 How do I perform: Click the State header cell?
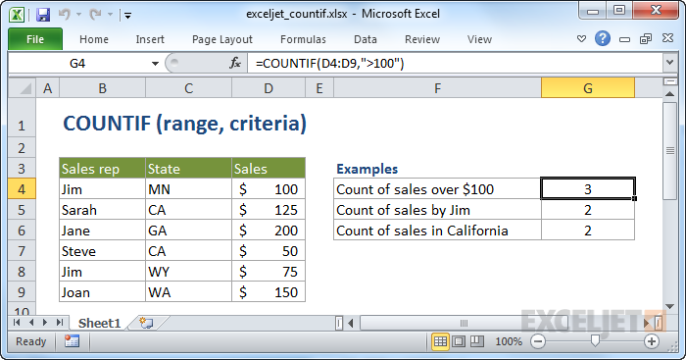188,169
